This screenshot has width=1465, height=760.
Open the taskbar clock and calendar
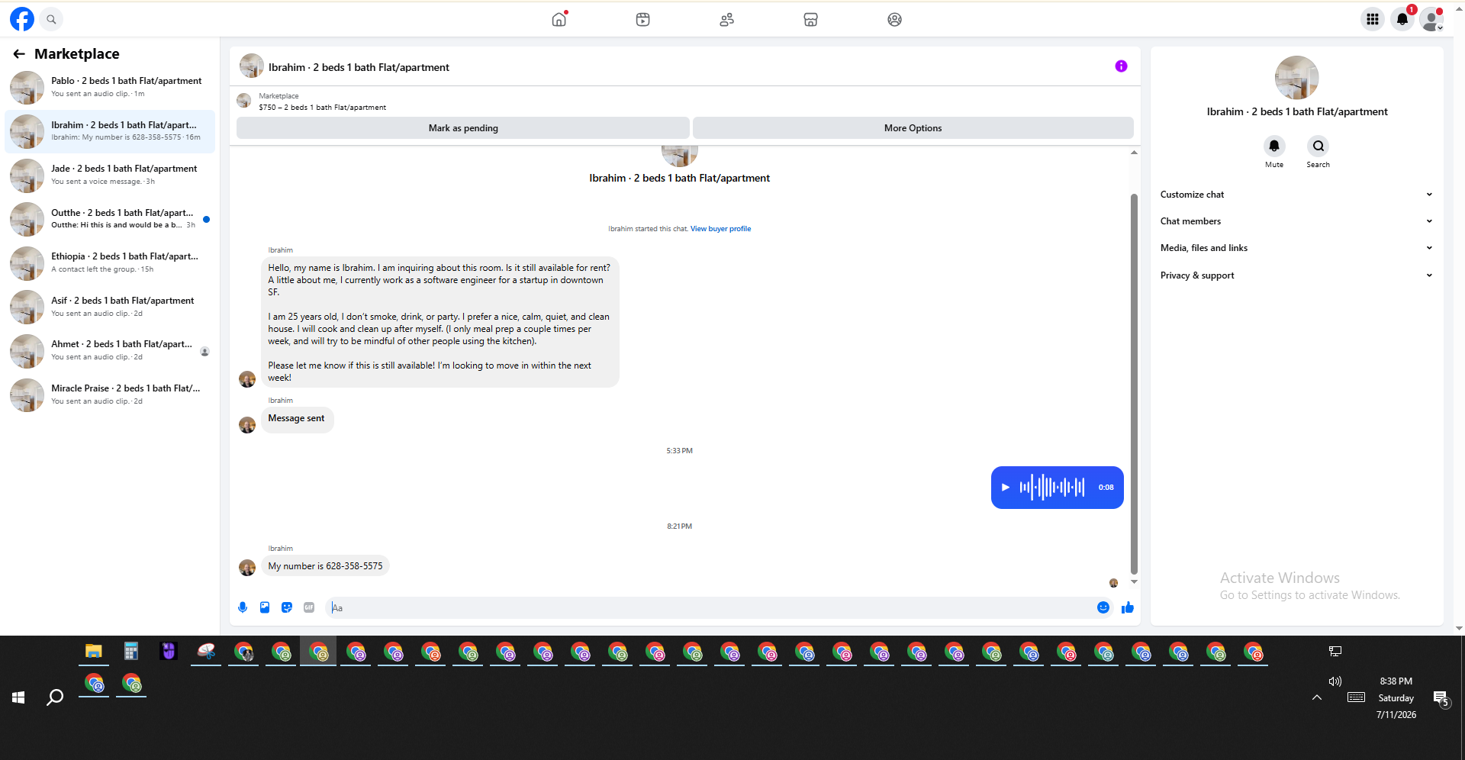coord(1396,697)
